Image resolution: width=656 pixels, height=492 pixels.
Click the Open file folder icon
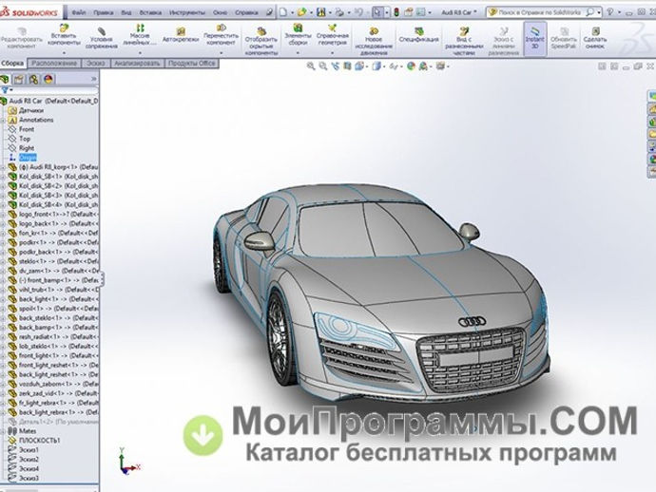coord(301,12)
